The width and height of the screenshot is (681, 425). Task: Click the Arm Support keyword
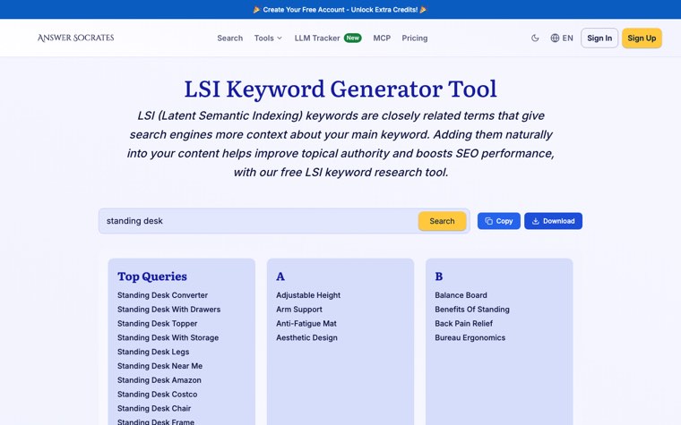[299, 310]
